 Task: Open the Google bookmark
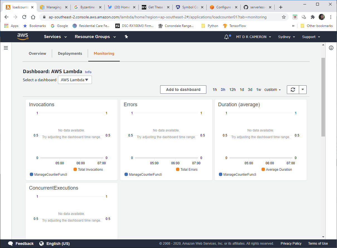tap(59, 26)
